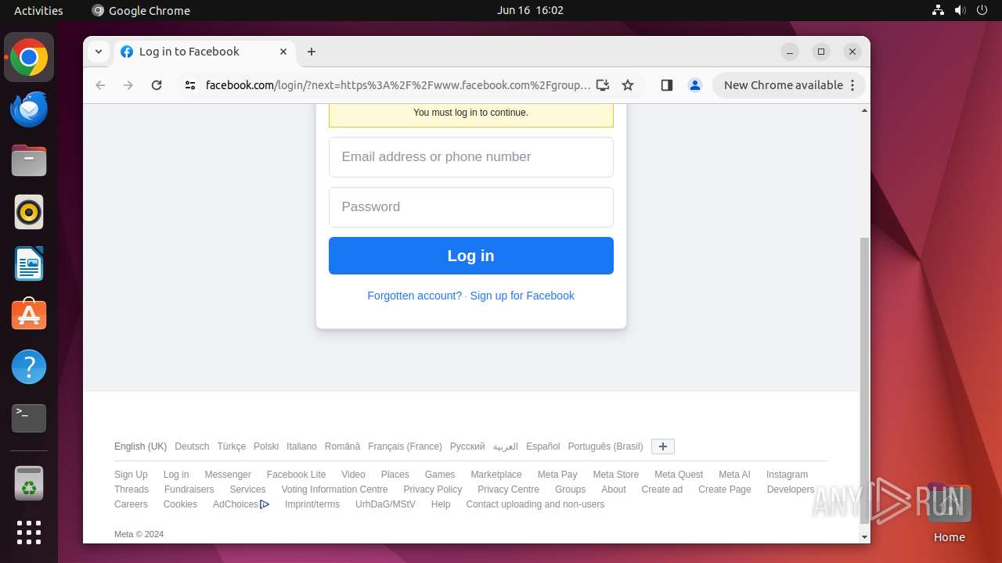Launch Rhythmbox from the dock
This screenshot has width=1002, height=563.
pos(29,212)
